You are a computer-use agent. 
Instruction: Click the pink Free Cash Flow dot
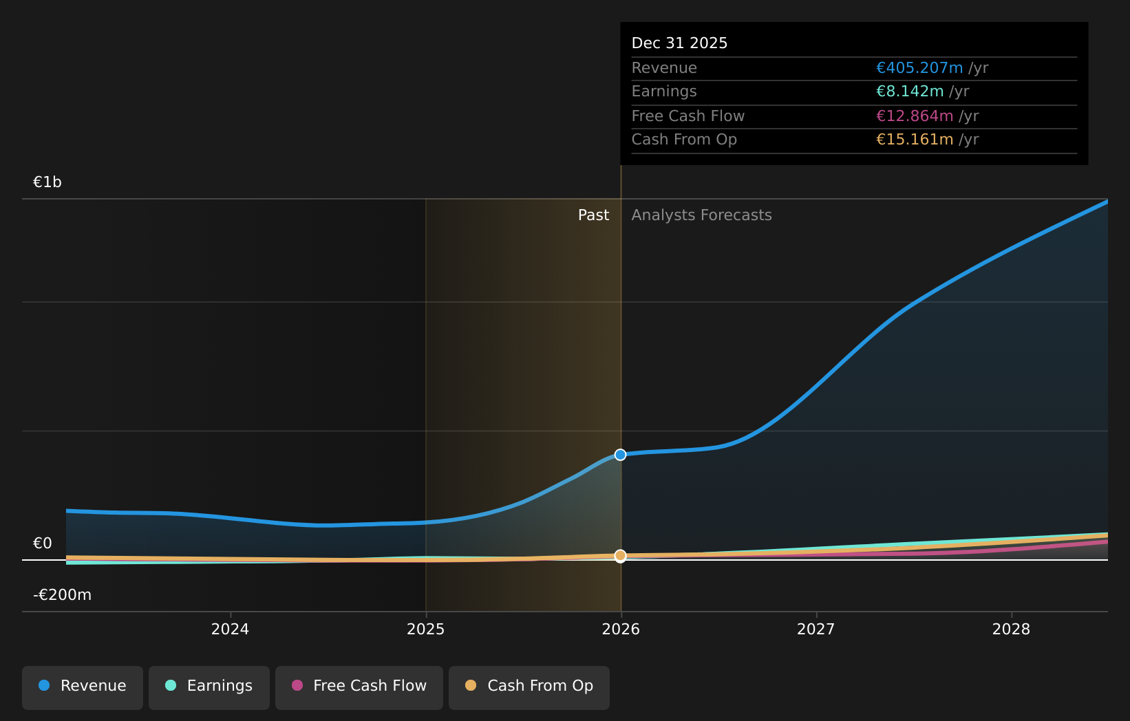[297, 685]
